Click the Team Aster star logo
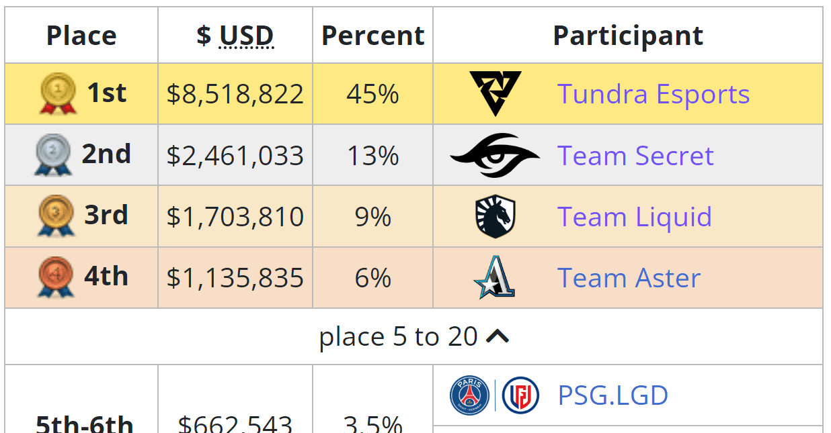 [495, 278]
